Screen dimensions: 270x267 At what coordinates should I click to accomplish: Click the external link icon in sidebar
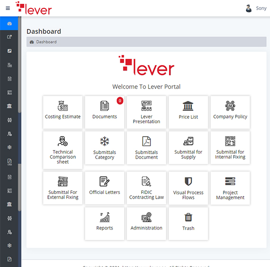(9, 37)
